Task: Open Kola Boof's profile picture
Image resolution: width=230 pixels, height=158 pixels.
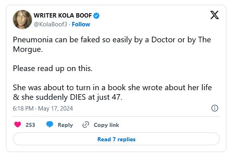Action: click(22, 20)
